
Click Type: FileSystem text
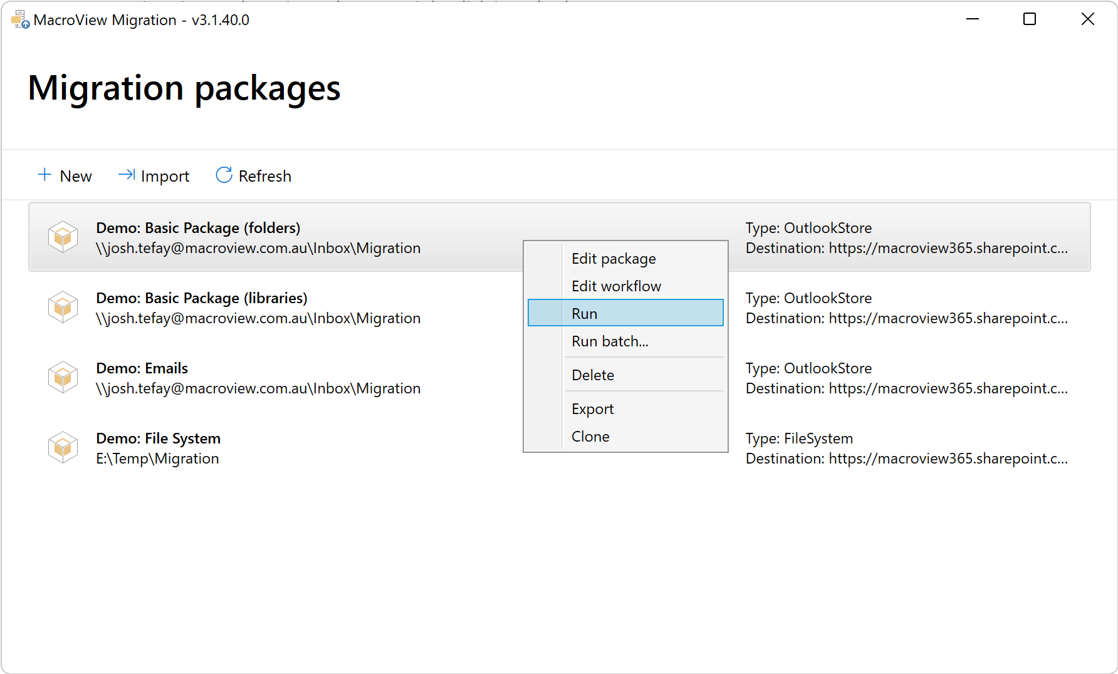click(799, 438)
